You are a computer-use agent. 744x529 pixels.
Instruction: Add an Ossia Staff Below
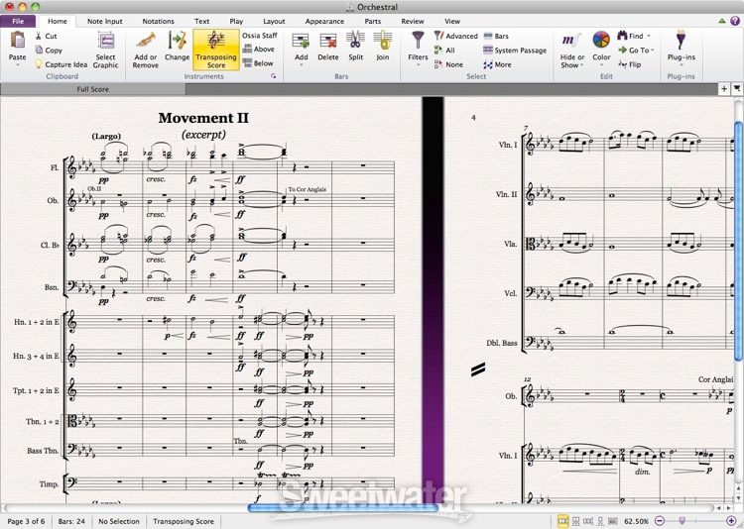point(258,63)
